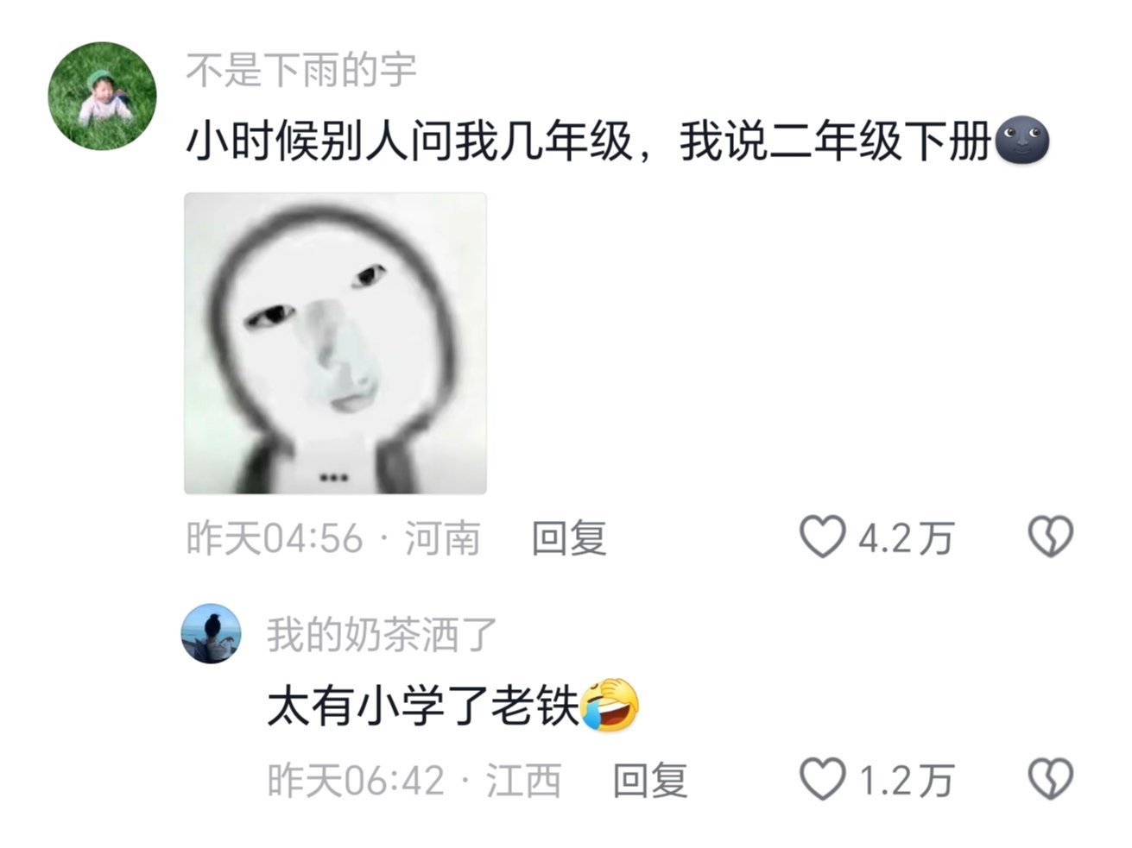
Task: Reply to the comment from 河南
Action: coord(569,538)
